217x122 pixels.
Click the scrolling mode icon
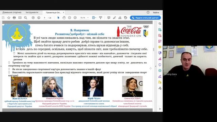point(100,18)
